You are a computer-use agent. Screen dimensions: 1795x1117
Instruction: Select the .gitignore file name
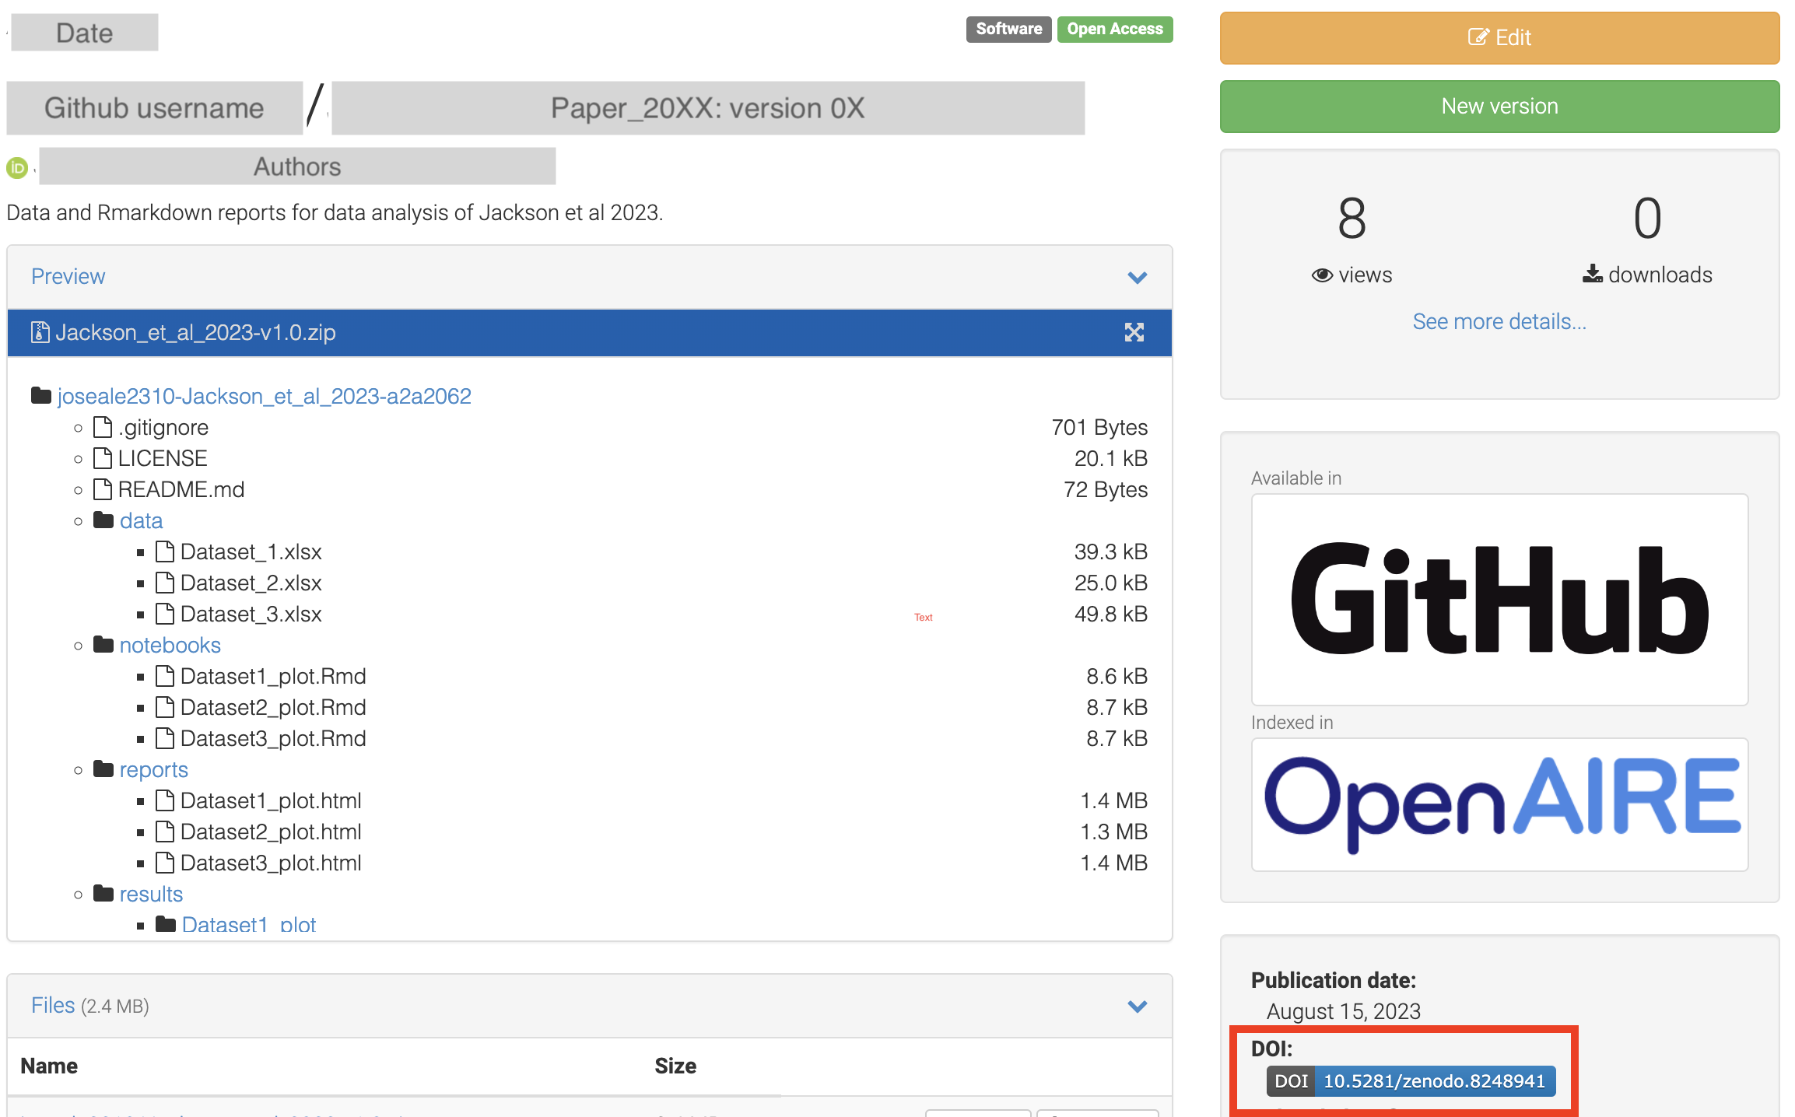point(163,427)
